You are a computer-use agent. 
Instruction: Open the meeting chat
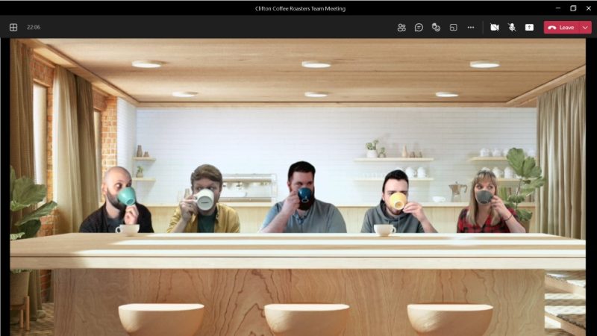click(419, 27)
